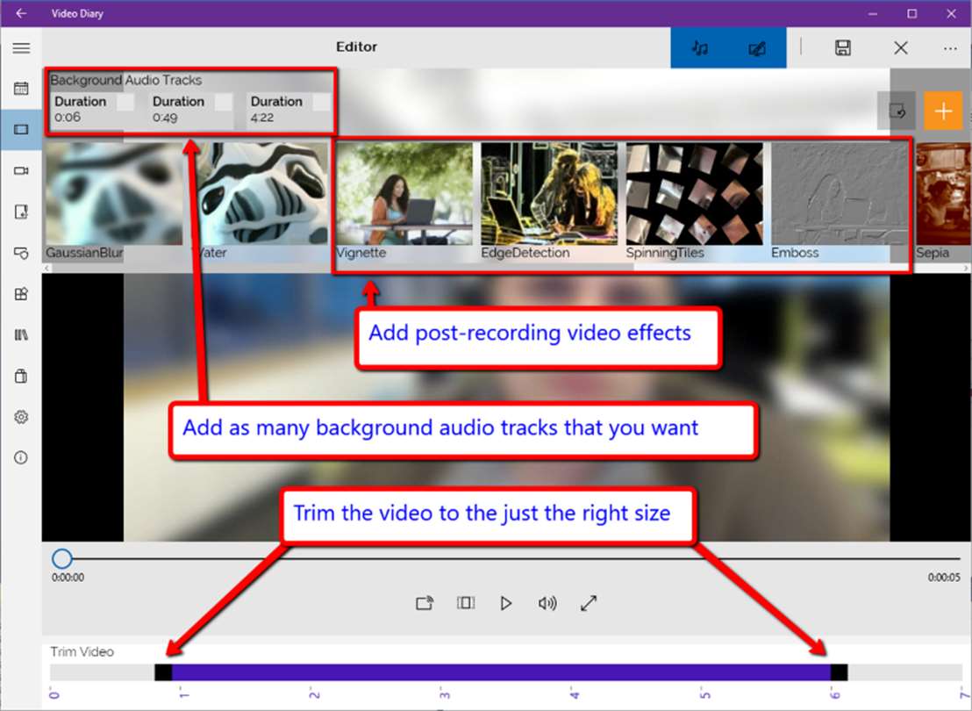Select the Emboss effect thumbnail
The image size is (972, 711).
point(840,201)
